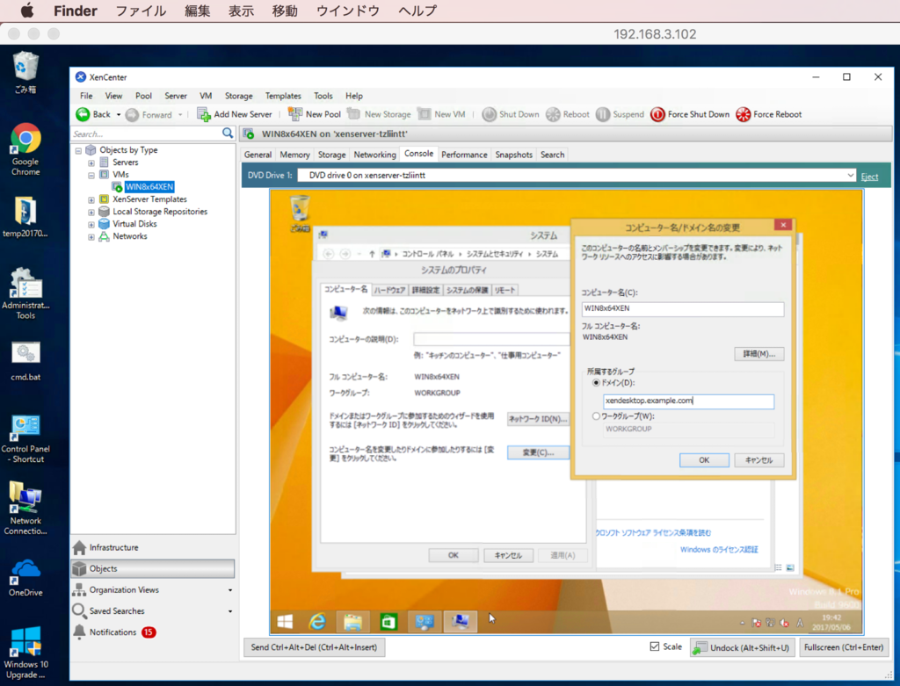This screenshot has height=686, width=900.
Task: Click the search magnifier icon in XenCenter
Action: click(228, 133)
